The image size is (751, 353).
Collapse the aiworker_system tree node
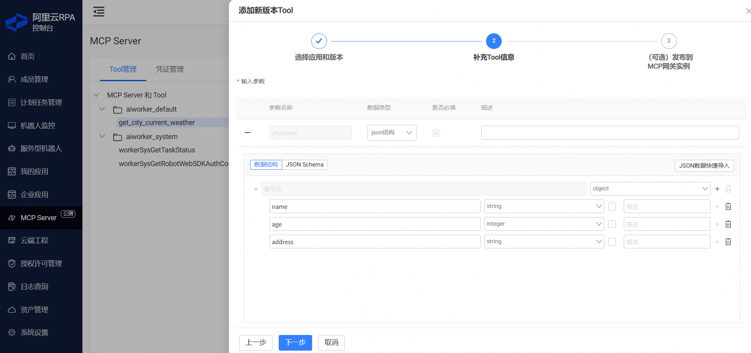pos(102,136)
